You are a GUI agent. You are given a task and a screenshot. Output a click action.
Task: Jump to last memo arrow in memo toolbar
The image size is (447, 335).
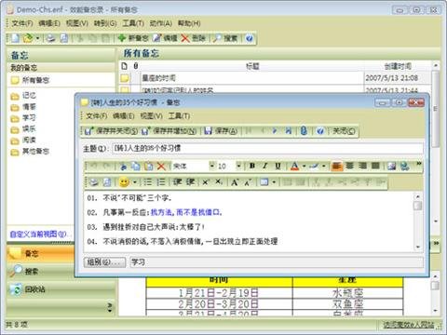pyautogui.click(x=289, y=131)
